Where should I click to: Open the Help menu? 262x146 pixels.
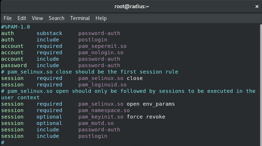coord(101,18)
